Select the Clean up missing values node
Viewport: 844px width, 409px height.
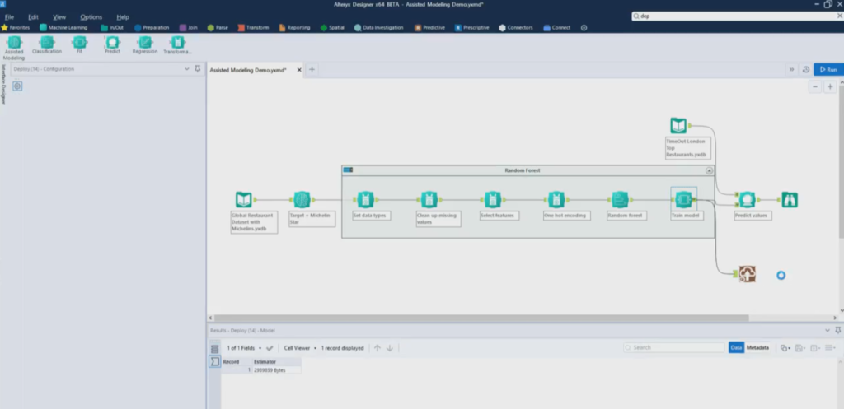[429, 200]
